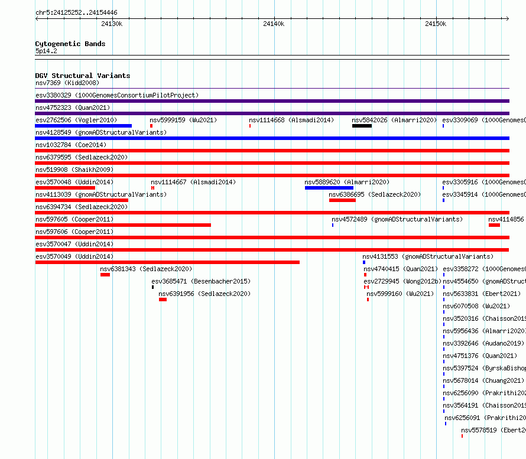This screenshot has height=459, width=526.
Task: Click nsv6256091 (Prakrithi) label
Action: click(485, 418)
